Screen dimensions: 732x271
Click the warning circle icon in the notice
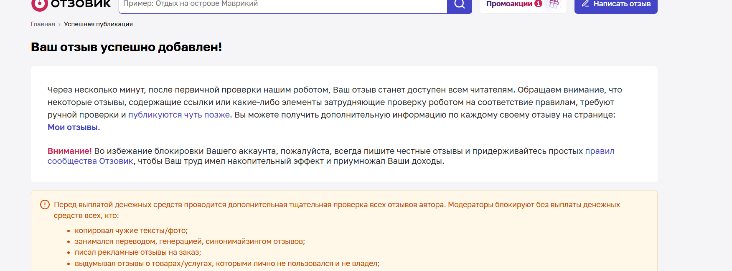tap(45, 205)
